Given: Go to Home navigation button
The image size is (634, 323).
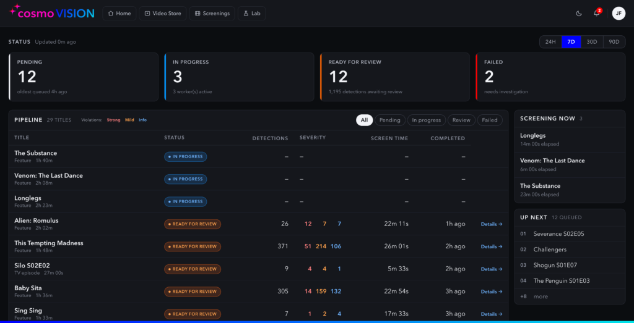Looking at the screenshot, I should (119, 14).
